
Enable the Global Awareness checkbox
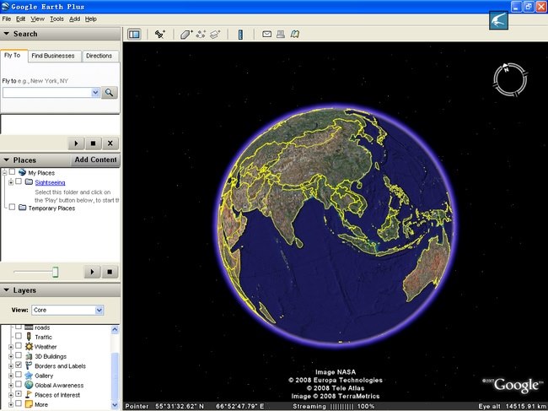tap(19, 384)
